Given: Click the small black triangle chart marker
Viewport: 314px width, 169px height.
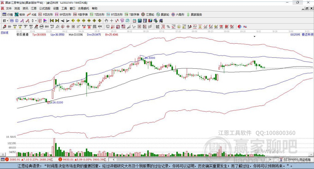Looking at the screenshot, I should coord(255,37).
